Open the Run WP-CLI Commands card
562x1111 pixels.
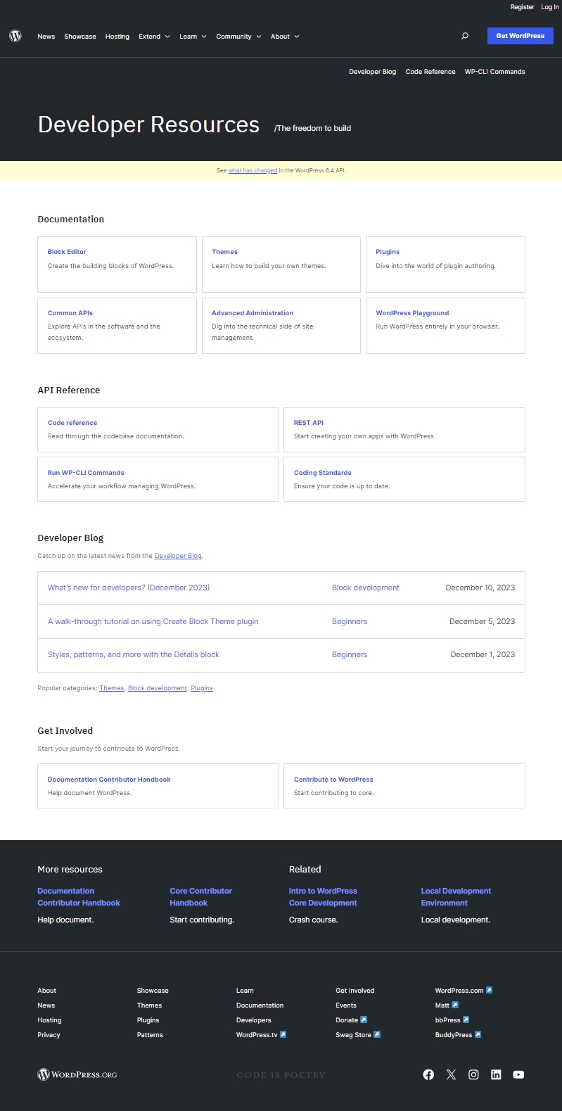(x=158, y=479)
